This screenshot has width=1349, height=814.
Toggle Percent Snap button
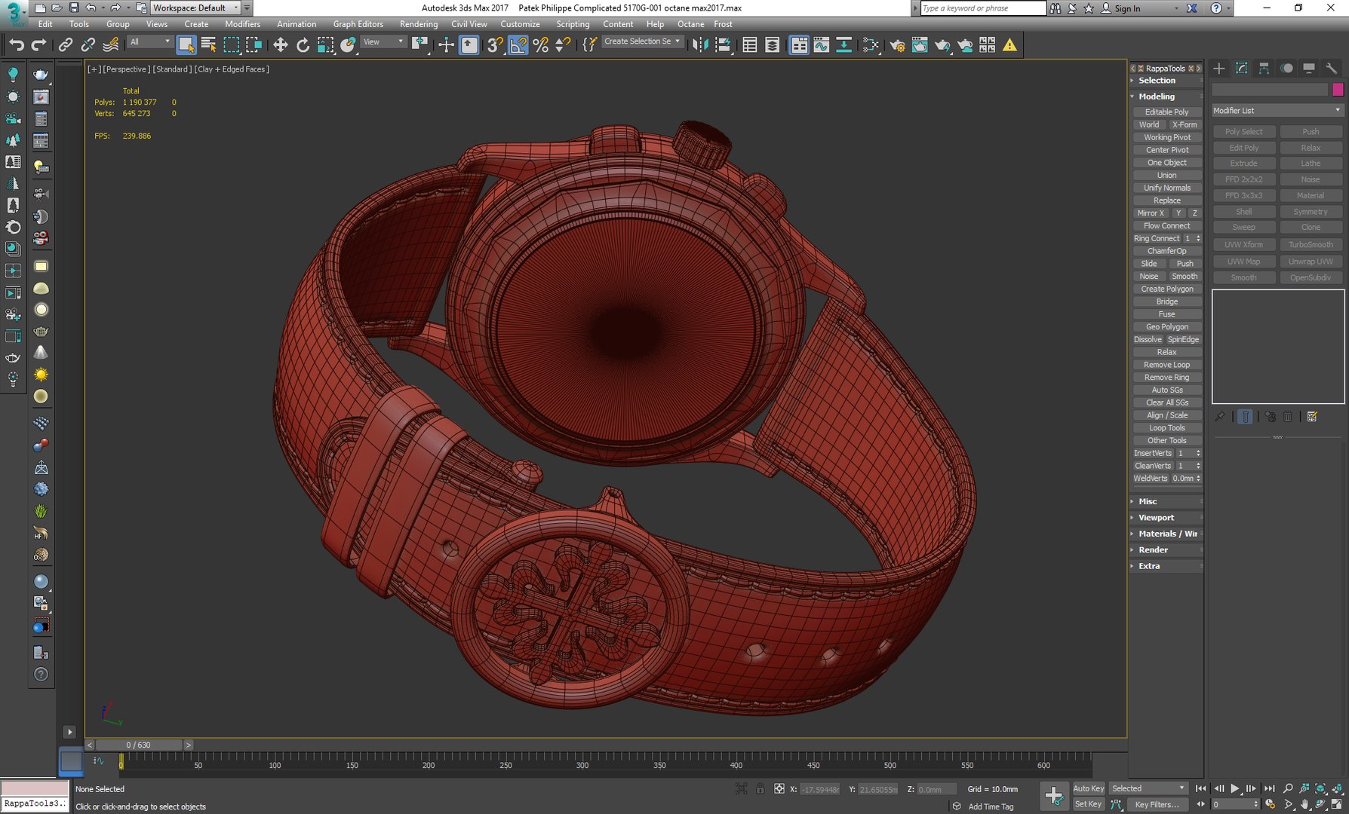[x=540, y=45]
